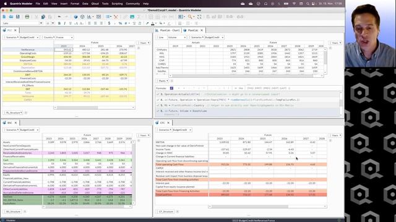Click the PL_Structure button

point(14,112)
